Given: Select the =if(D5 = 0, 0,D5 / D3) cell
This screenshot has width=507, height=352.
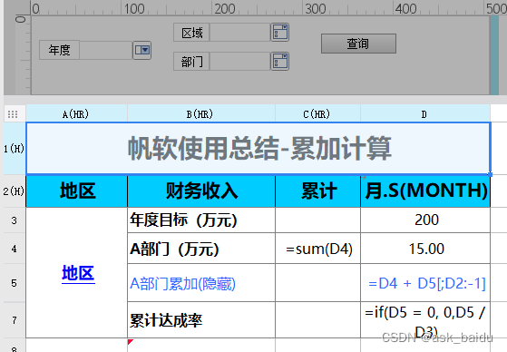Looking at the screenshot, I should [x=425, y=320].
